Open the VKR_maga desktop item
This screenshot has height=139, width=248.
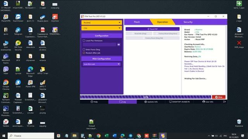click(239, 44)
